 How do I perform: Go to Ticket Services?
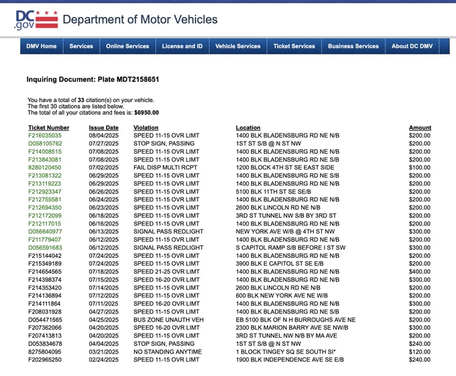[294, 46]
